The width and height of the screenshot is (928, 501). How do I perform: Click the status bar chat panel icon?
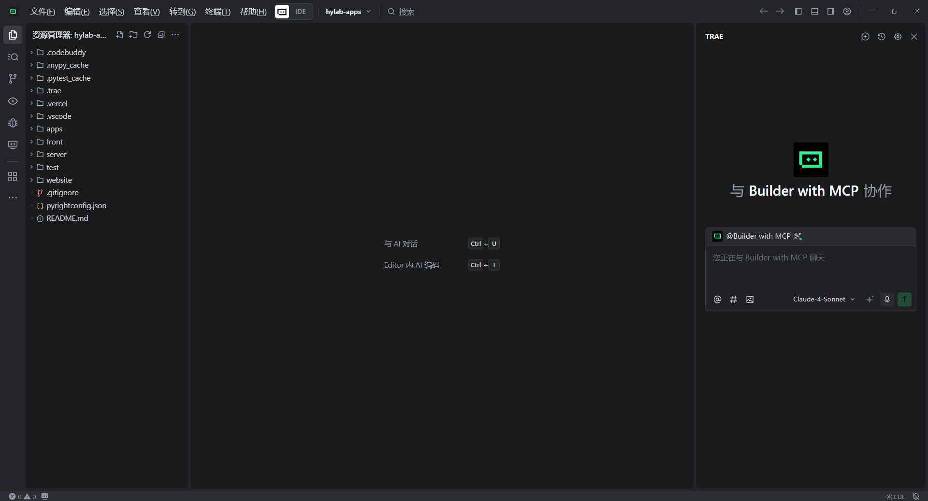click(45, 496)
